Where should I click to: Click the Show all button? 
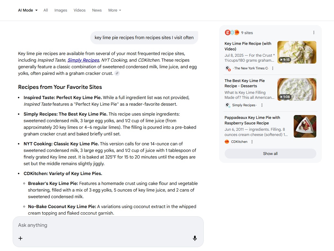pos(270,154)
